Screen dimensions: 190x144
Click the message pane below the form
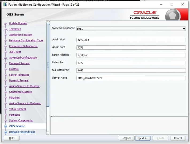pyautogui.click(x=119, y=126)
